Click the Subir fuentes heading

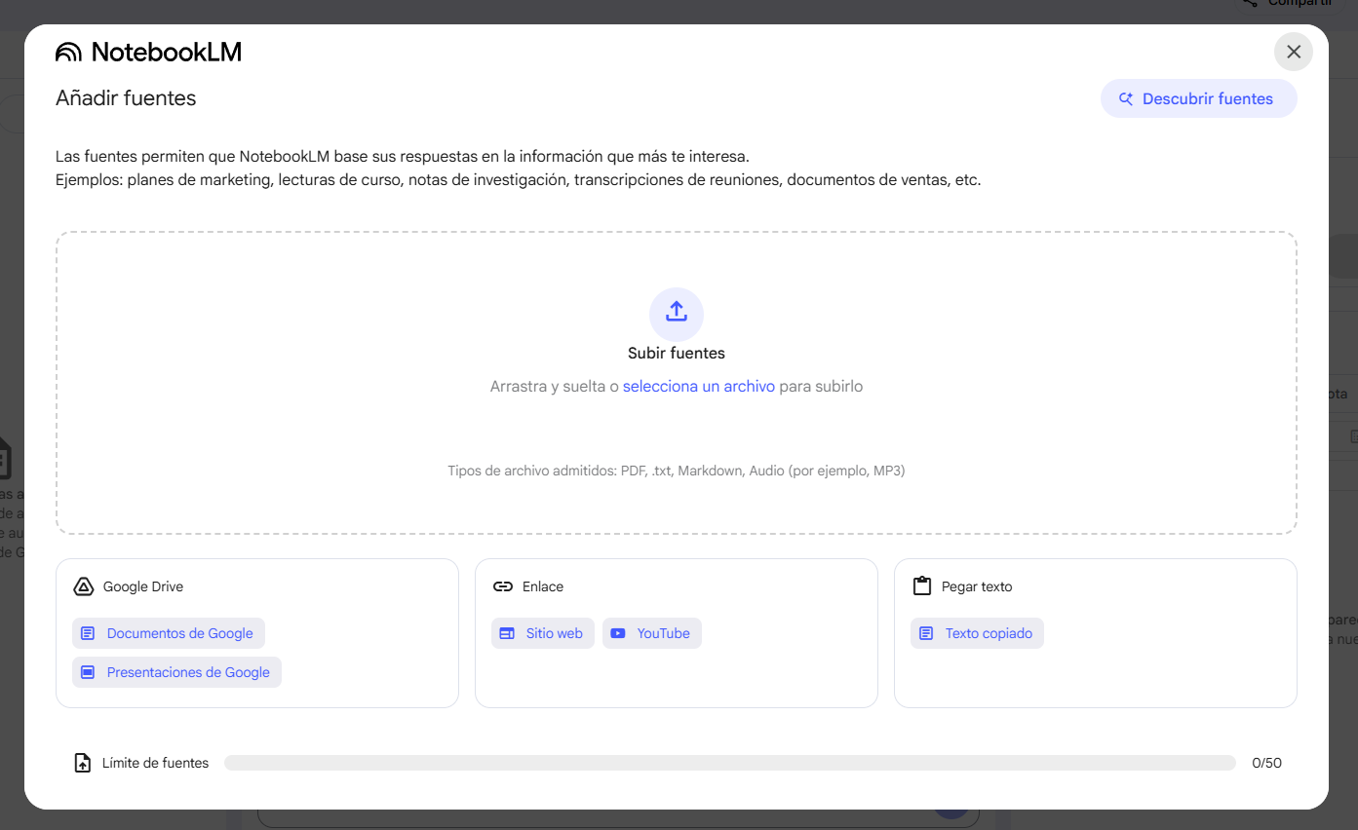point(677,354)
